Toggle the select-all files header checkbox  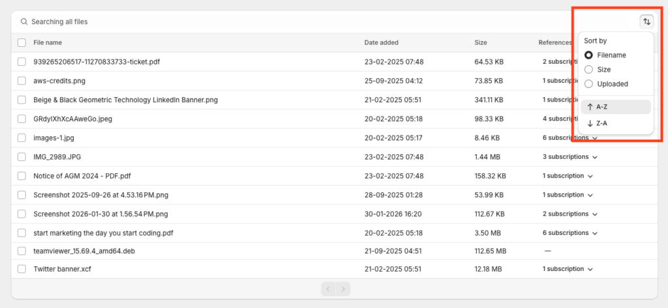click(x=22, y=43)
